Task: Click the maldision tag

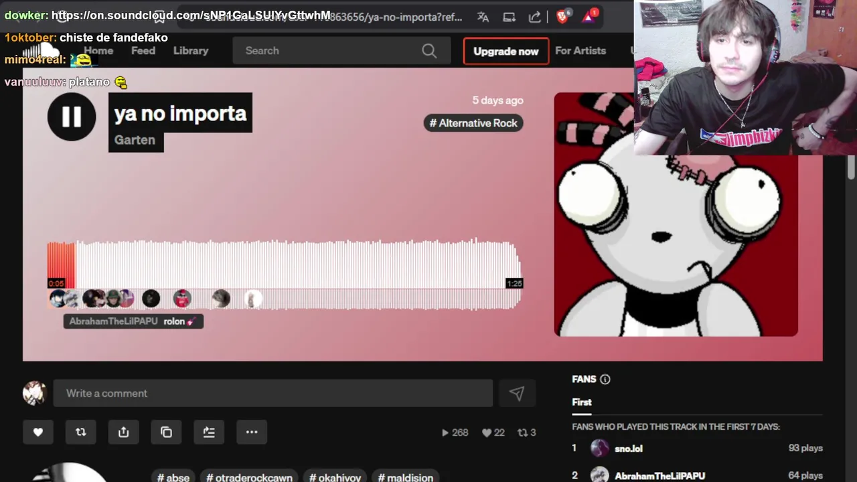Action: (x=405, y=477)
